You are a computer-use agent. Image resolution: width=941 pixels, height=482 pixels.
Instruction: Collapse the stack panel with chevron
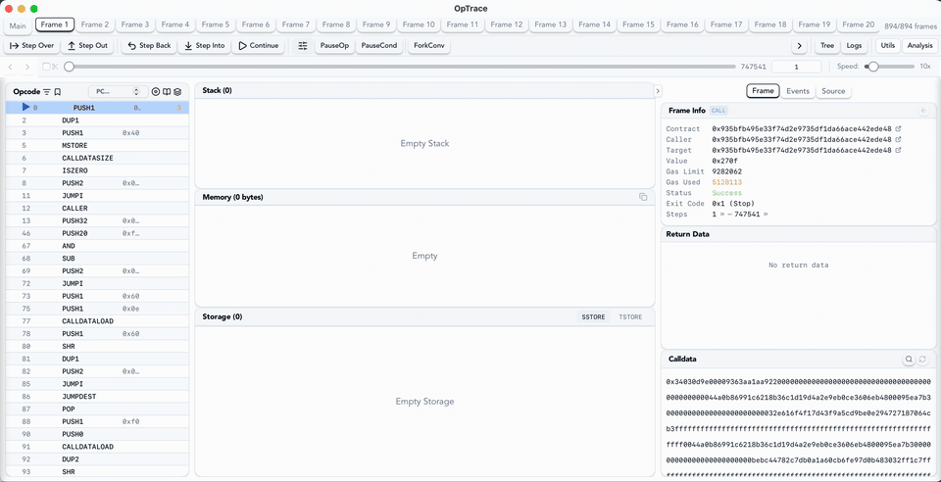658,91
